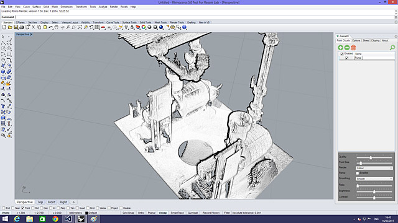Enable the Near osnap checkbox
Image resolution: width=398 pixels, height=223 pixels.
[12, 208]
